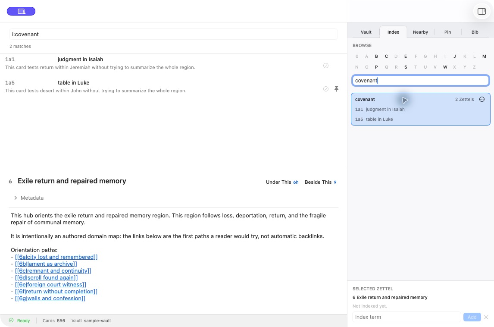Dismiss the index term field with X

(x=486, y=317)
